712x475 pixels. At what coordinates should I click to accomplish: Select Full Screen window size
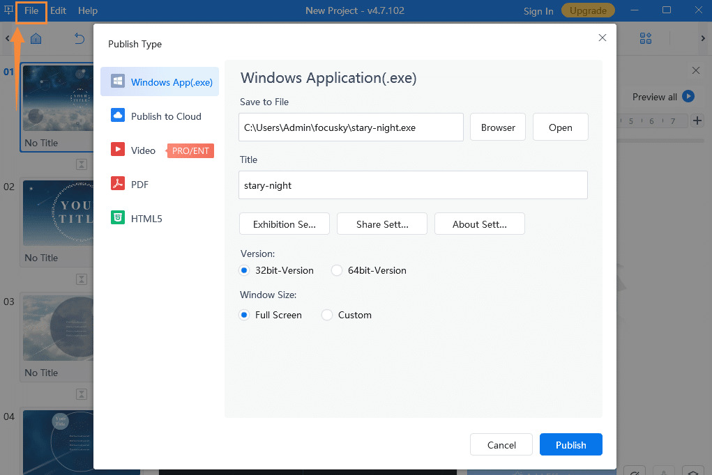point(244,315)
